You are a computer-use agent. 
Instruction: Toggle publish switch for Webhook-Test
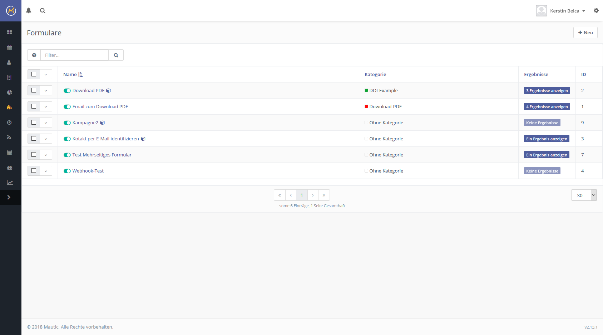[67, 171]
